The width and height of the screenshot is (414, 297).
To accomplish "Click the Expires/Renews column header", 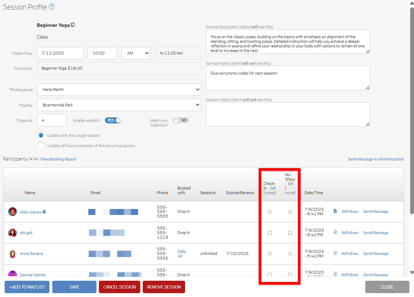I will click(240, 193).
